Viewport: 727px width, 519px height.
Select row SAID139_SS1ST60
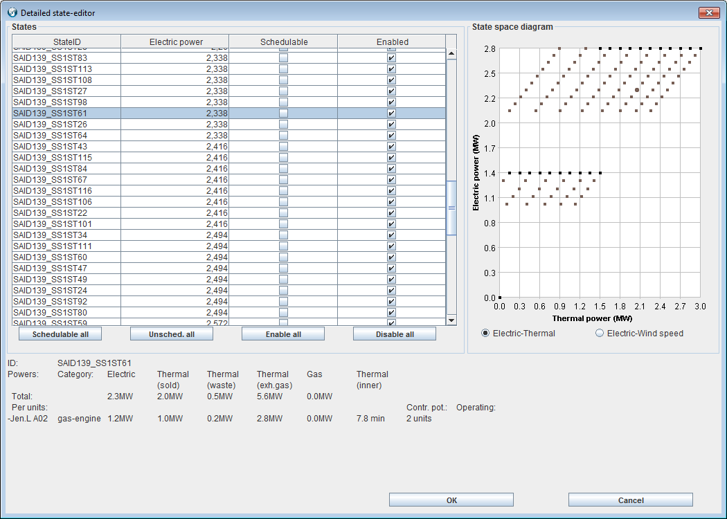pyautogui.click(x=229, y=257)
